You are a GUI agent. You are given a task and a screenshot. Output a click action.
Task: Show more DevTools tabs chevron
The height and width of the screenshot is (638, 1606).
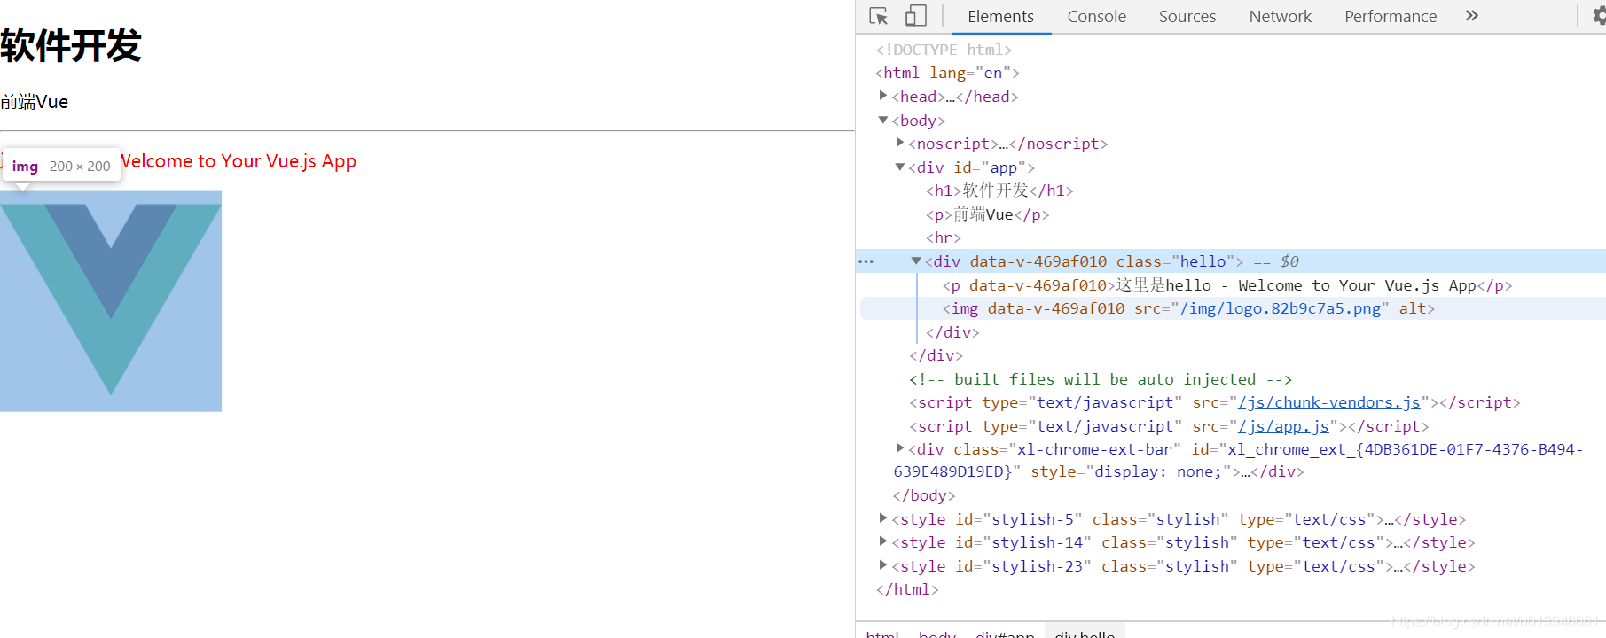(x=1472, y=16)
